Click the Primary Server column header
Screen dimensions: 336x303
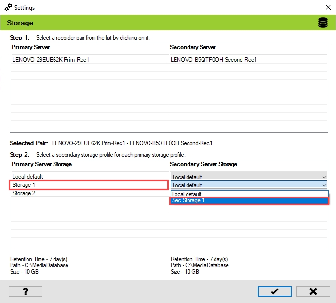point(31,47)
